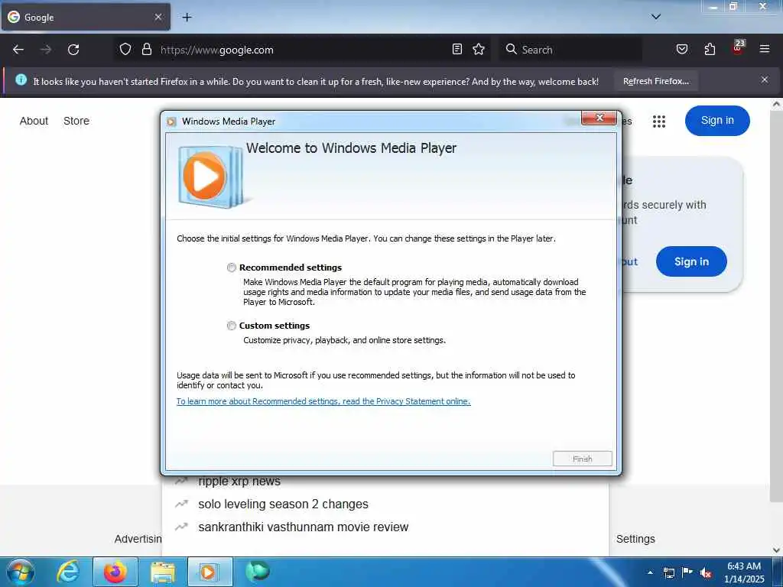Click the extension icon with badge 23
The width and height of the screenshot is (783, 587).
point(738,47)
